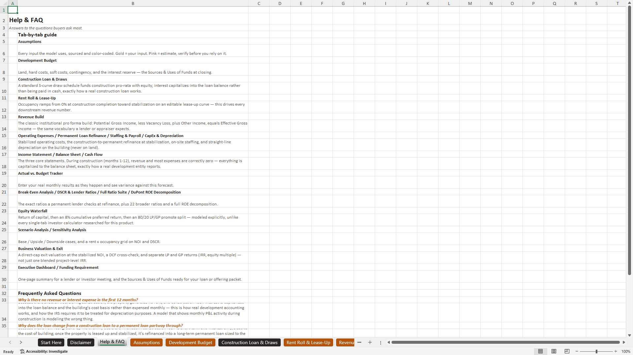The width and height of the screenshot is (633, 355).
Task: Go to the next sheet tab arrow
Action: click(x=21, y=342)
